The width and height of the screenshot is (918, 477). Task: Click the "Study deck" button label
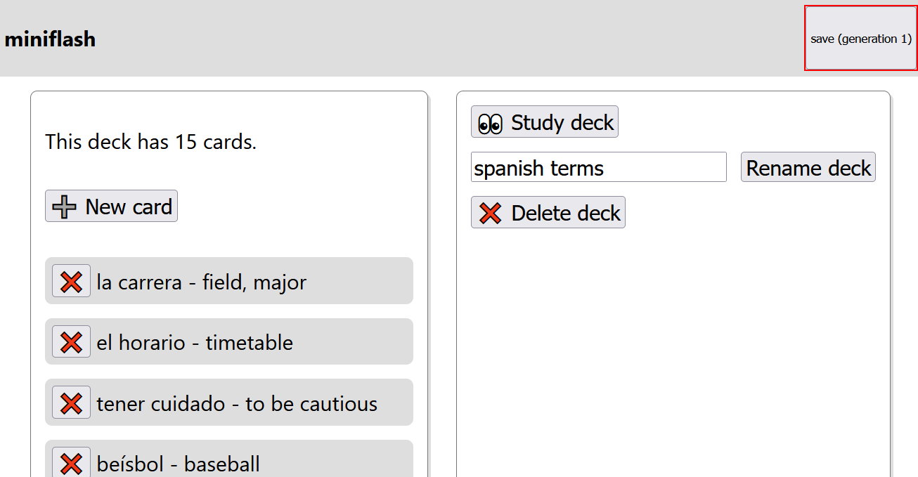tap(562, 122)
